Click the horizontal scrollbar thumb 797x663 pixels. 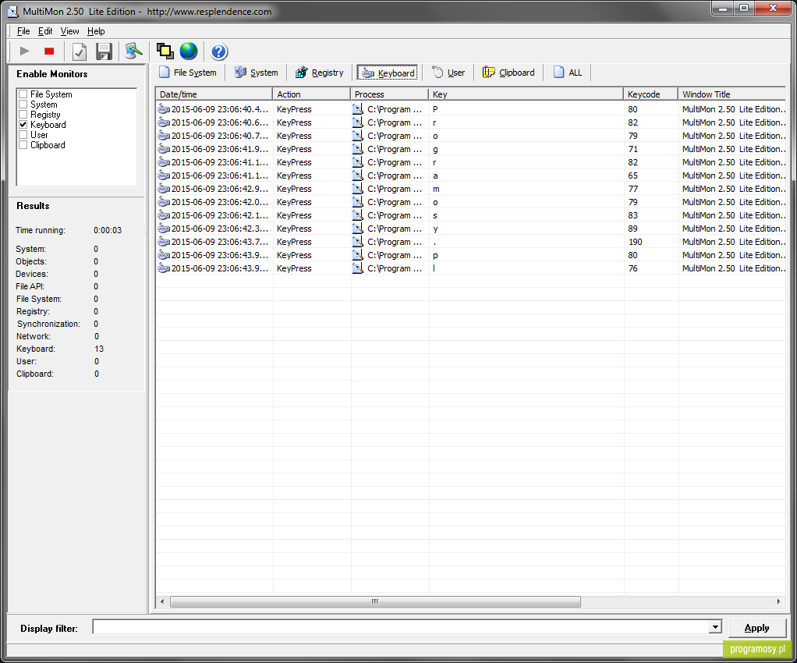(375, 601)
